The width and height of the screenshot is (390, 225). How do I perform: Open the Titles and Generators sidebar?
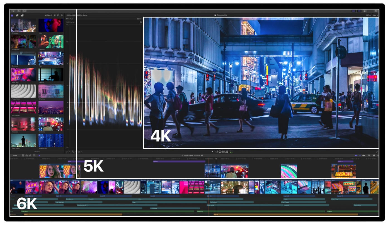(22, 15)
